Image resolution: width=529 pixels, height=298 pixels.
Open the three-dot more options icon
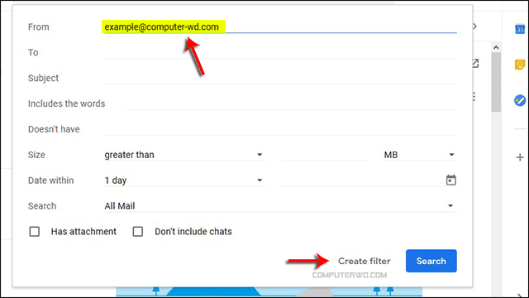click(474, 97)
